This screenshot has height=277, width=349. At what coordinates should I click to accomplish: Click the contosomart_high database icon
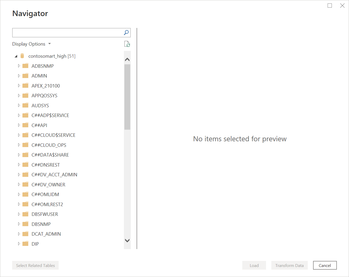(x=22, y=56)
